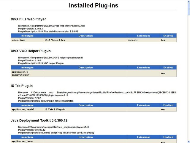
Task: Click Extensions header in Java Deployment table
Action: coord(143,137)
